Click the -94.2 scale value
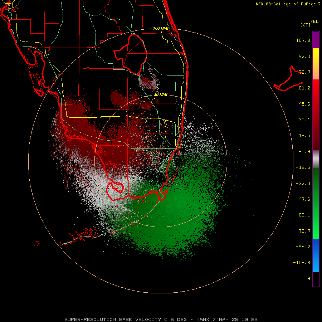322x322 pixels. [x=303, y=247]
